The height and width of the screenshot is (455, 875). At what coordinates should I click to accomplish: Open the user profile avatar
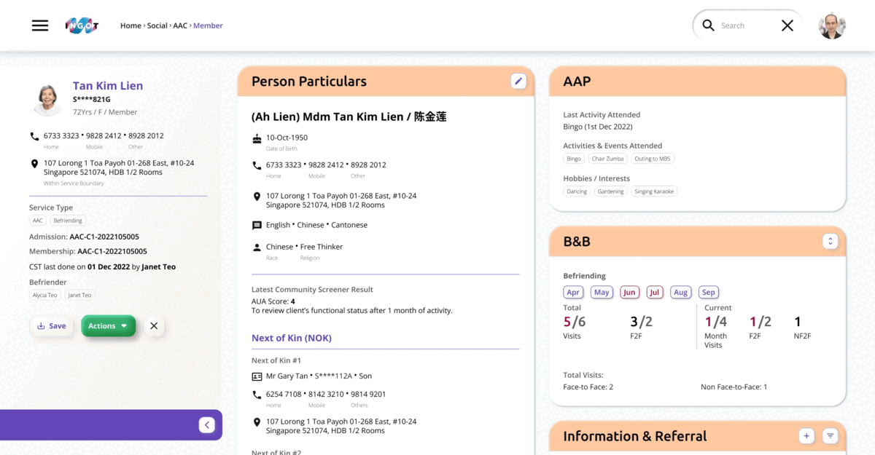[x=832, y=25]
